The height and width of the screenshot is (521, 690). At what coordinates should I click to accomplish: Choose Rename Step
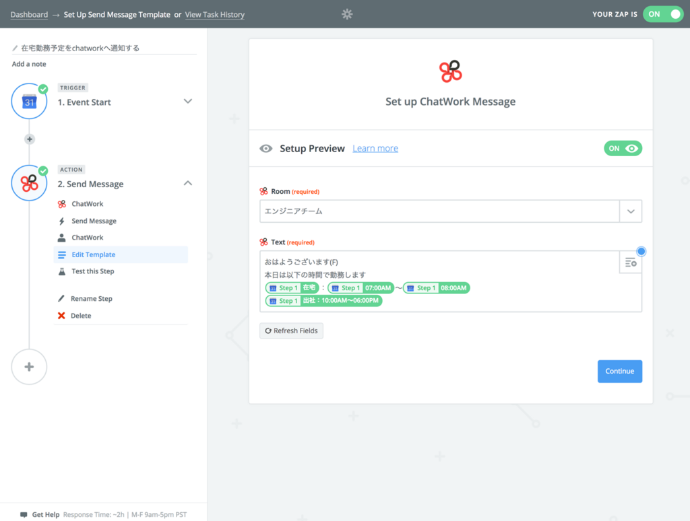tap(91, 298)
